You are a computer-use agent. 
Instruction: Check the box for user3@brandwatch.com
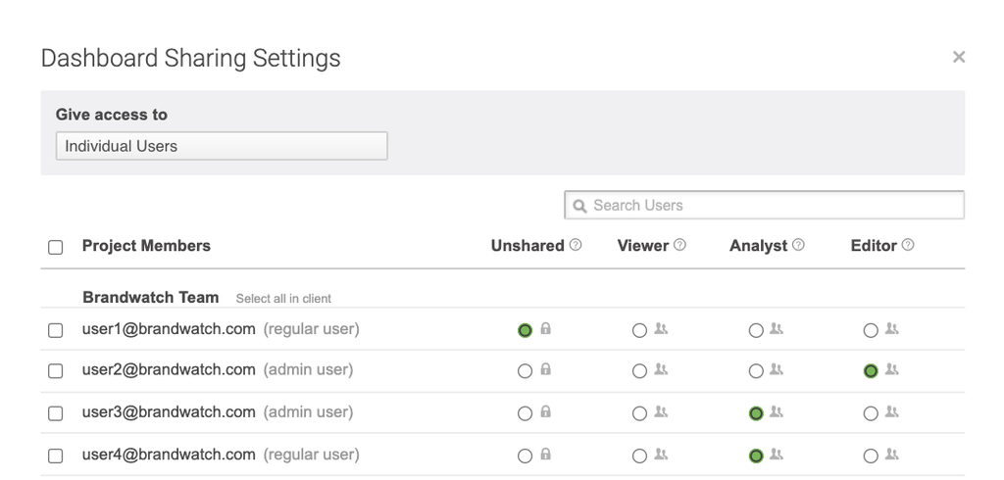pyautogui.click(x=56, y=413)
